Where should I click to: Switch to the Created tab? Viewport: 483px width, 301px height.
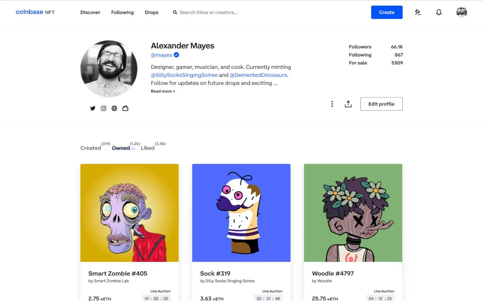91,148
